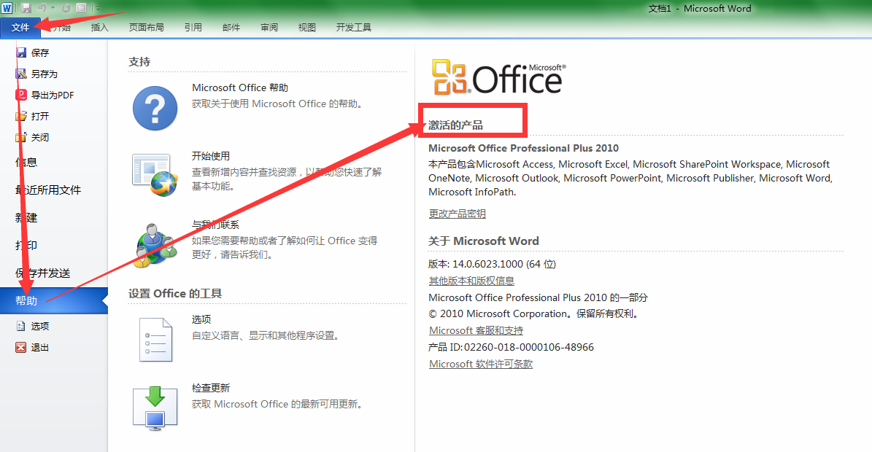Viewport: 872px width, 452px height.
Task: Click Microsoft Office Professional Plus 2010 heading
Action: pyautogui.click(x=523, y=148)
